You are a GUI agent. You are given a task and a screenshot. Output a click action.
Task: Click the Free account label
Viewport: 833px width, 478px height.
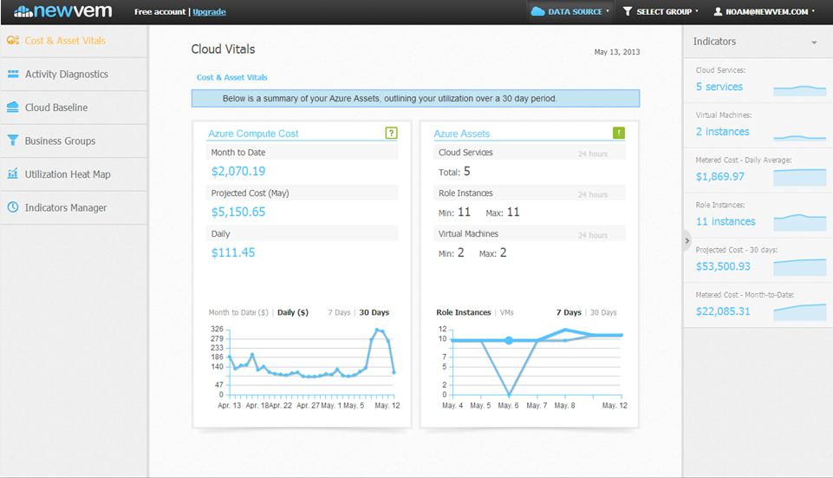tap(159, 11)
